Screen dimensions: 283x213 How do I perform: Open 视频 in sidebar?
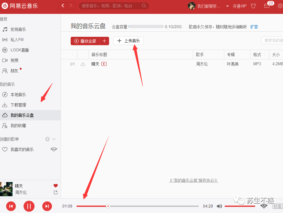pos(14,60)
